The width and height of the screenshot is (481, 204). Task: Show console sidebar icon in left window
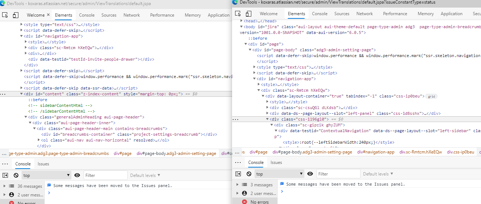[5, 175]
